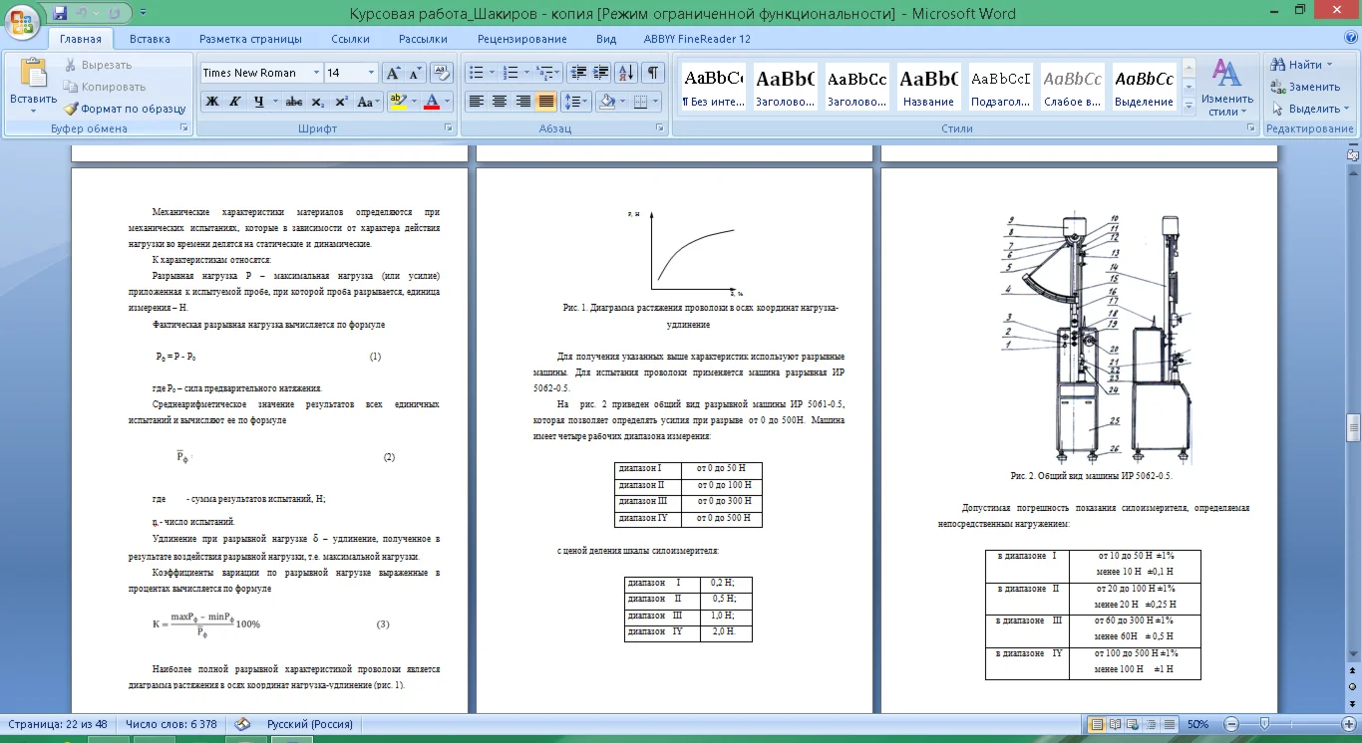Click the subscript icon
Screen dimensions: 1362x743
tap(317, 102)
